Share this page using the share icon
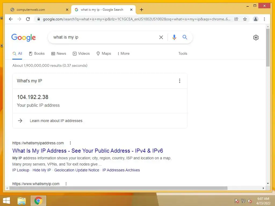Image resolution: width=275 pixels, height=206 pixels. coord(236,19)
